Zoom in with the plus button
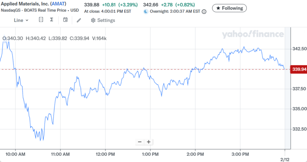Image resolution: width=307 pixels, height=162 pixels. (149, 142)
